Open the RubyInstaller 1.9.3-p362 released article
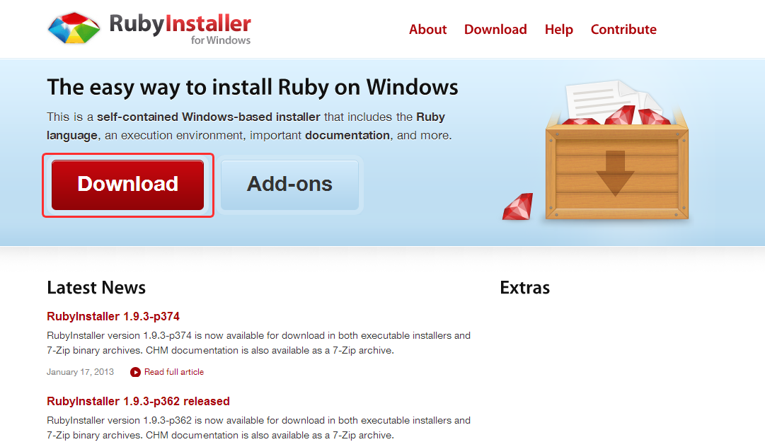This screenshot has width=765, height=442. [138, 401]
